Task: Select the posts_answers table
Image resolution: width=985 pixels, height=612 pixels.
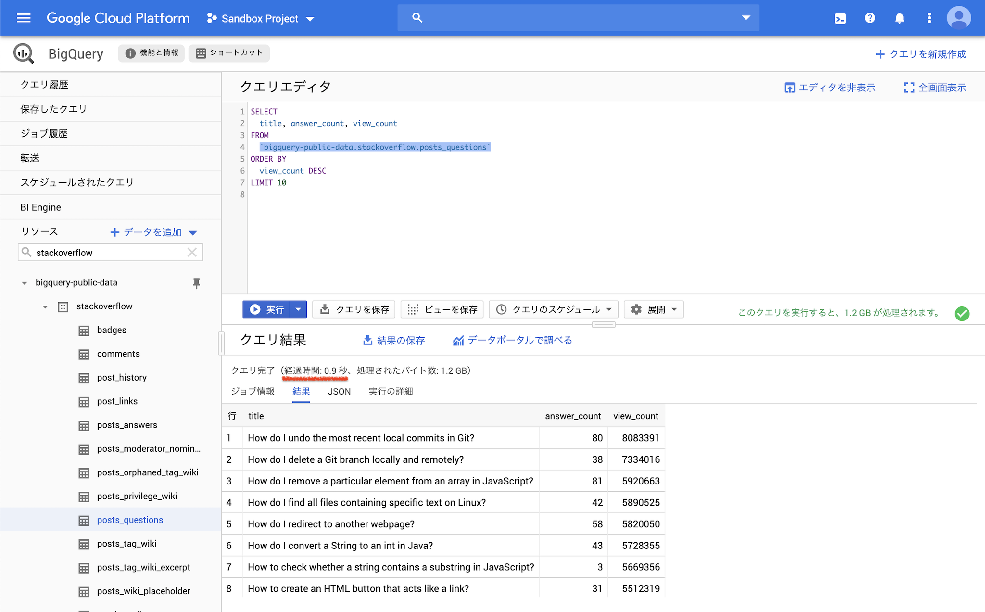Action: point(127,425)
